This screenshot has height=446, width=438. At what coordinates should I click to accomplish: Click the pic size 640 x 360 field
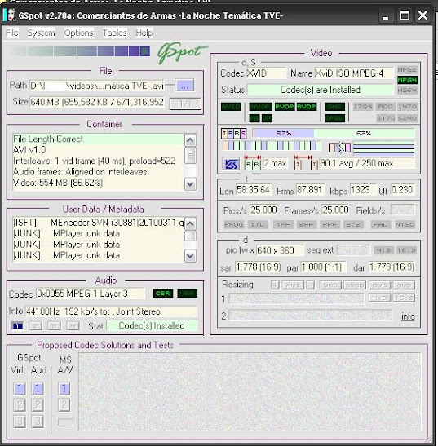click(x=280, y=250)
